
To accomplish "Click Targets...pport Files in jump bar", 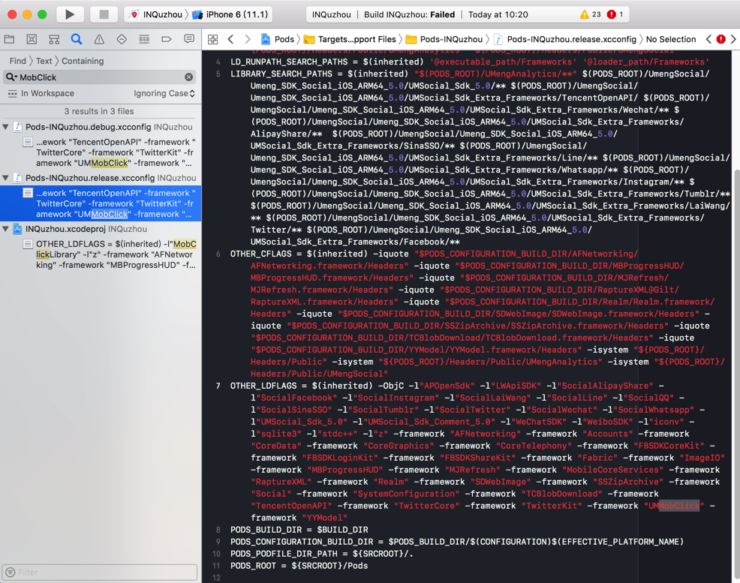I will 350,39.
